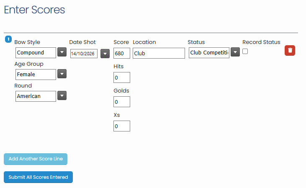Click the Status label
This screenshot has height=188, width=306.
click(196, 42)
